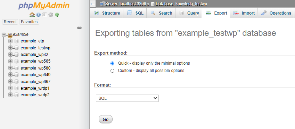The height and width of the screenshot is (129, 295).
Task: Click the example root tree label
Action: [21, 34]
